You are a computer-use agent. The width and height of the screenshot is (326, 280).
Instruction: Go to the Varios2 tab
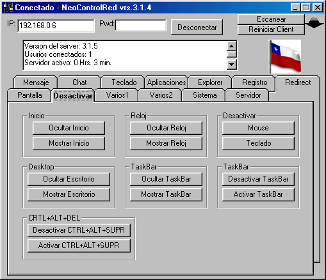pyautogui.click(x=161, y=95)
